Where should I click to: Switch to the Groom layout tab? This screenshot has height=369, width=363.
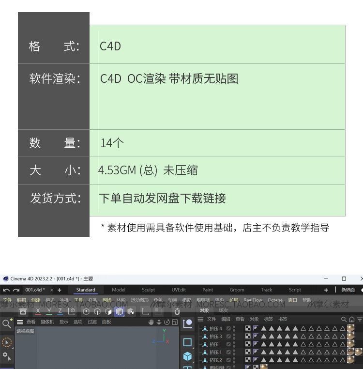pos(237,290)
